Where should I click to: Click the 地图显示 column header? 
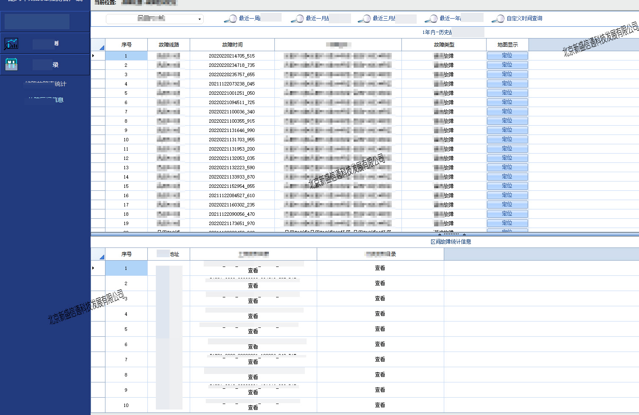(x=508, y=44)
